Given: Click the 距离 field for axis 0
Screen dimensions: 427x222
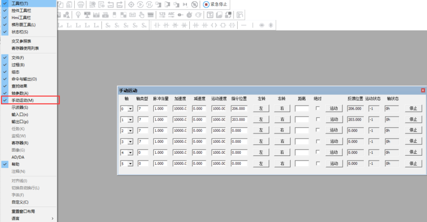Looking at the screenshot, I should click(x=302, y=109).
